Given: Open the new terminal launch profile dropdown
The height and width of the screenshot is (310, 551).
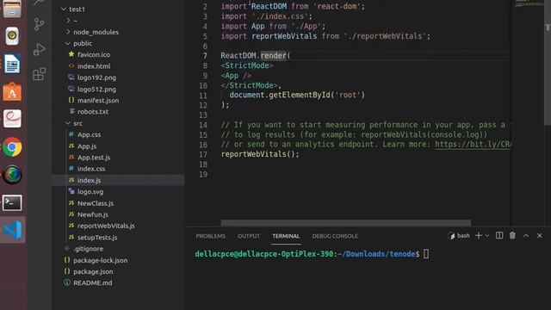Looking at the screenshot, I should 487,236.
